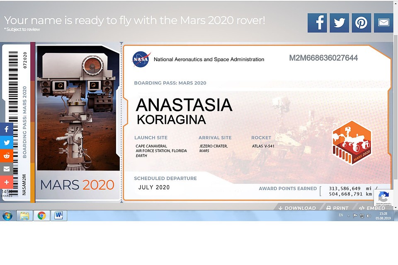Click the gray envelope icon in the left share sidebar
398x265 pixels.
(x=7, y=169)
